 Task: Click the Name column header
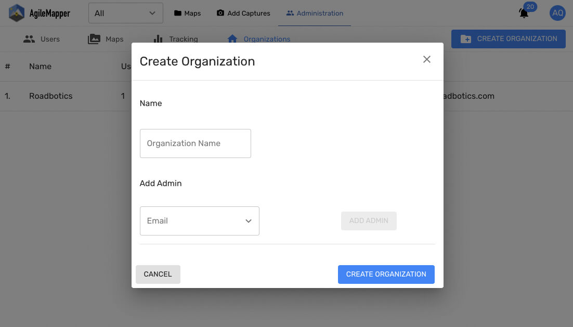pyautogui.click(x=40, y=67)
